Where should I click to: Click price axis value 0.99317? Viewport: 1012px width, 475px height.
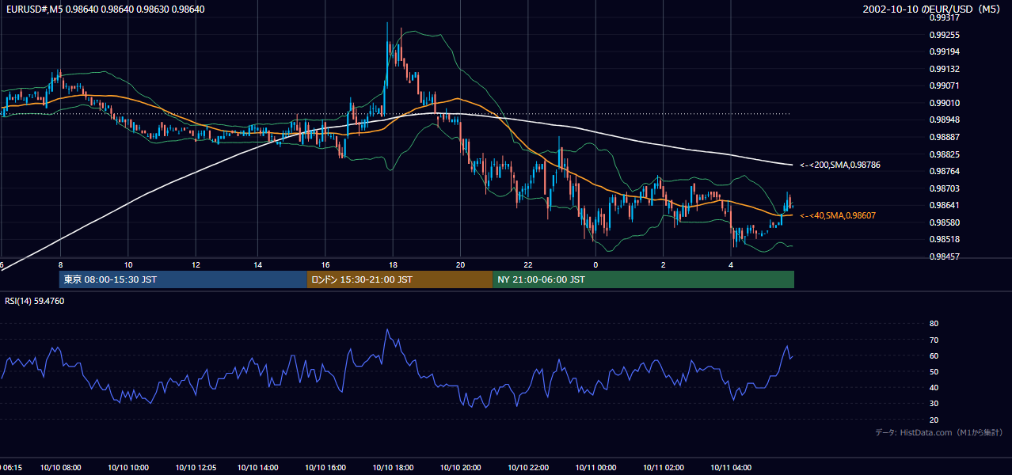(943, 17)
